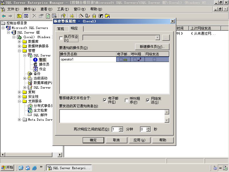Image resolution: width=229 pixels, height=172 pixels.
Task: Click the job browse ... button
Action: point(166,38)
